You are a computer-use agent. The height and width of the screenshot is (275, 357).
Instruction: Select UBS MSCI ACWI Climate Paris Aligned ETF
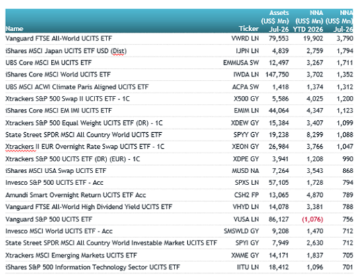77,87
